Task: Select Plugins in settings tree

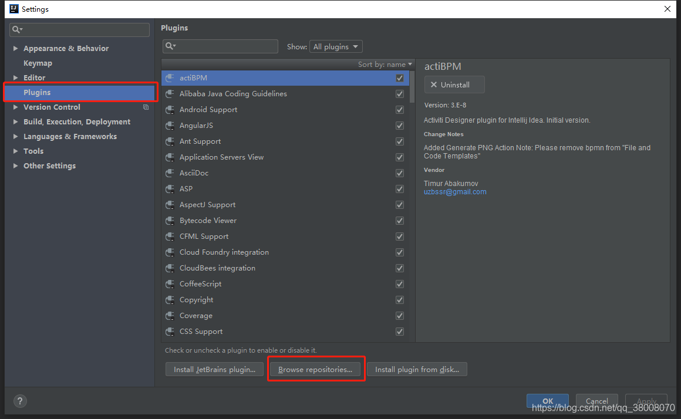Action: pos(79,93)
